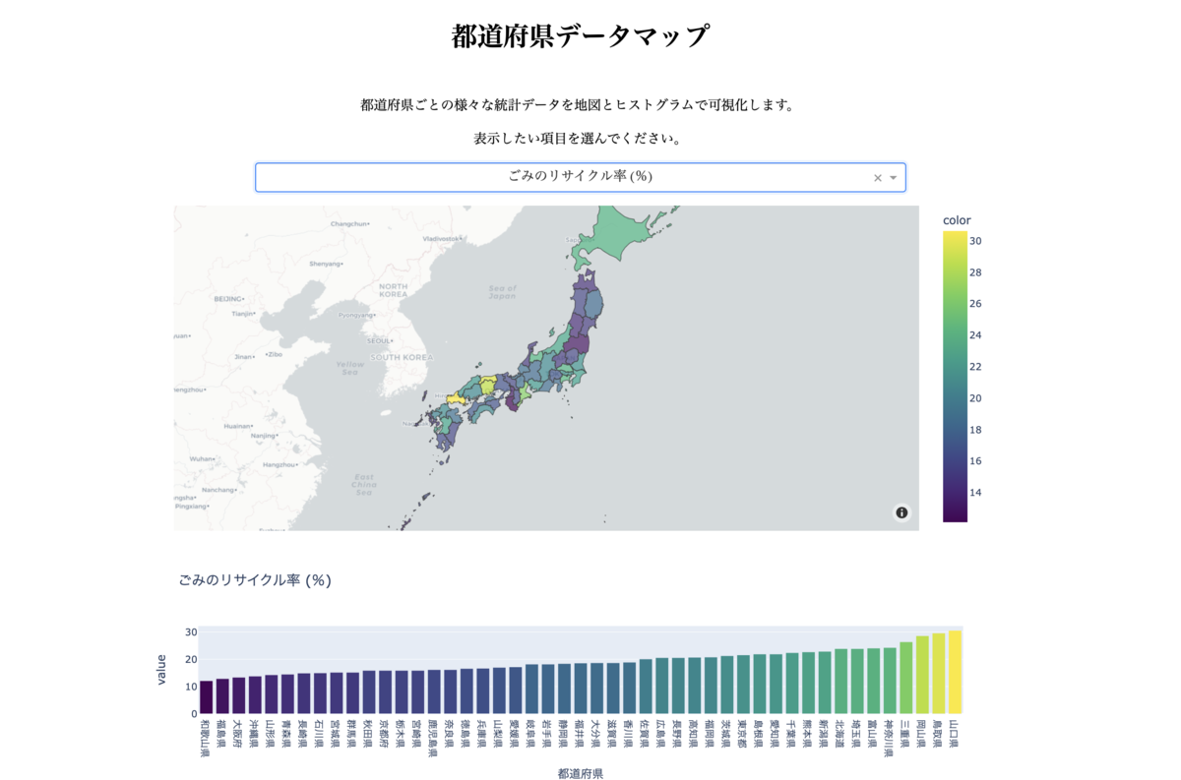The width and height of the screenshot is (1181, 780).
Task: Click the 秋田県 axis label
Action: point(369,733)
